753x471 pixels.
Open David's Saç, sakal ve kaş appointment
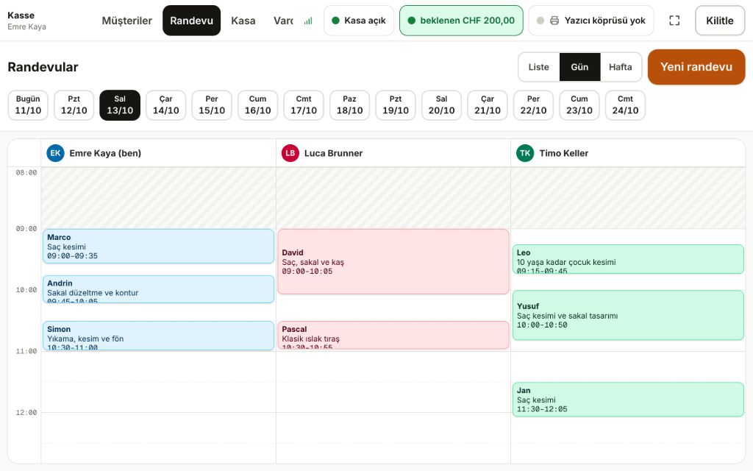[x=393, y=261]
